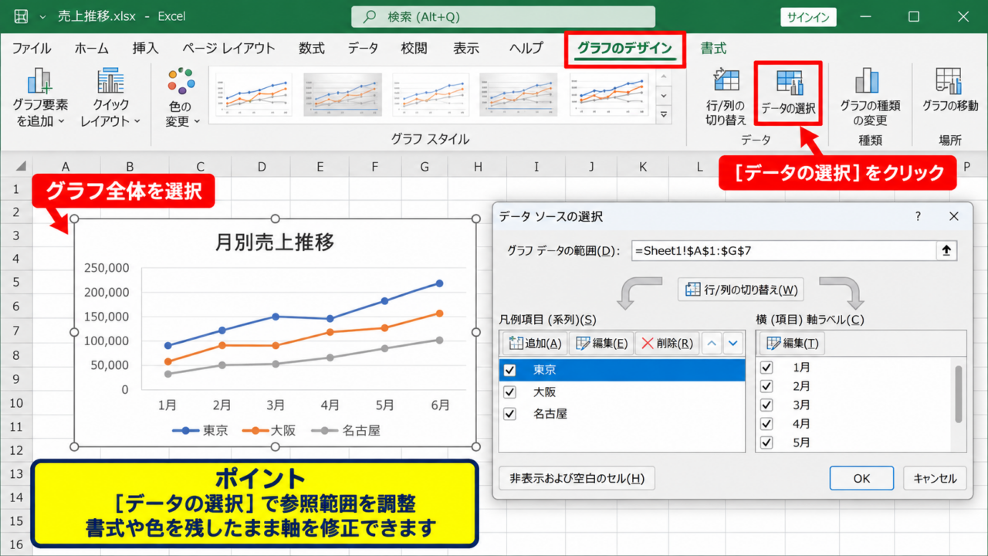Image resolution: width=988 pixels, height=556 pixels.
Task: Uncheck the 5月 axis label checkbox
Action: (x=766, y=442)
